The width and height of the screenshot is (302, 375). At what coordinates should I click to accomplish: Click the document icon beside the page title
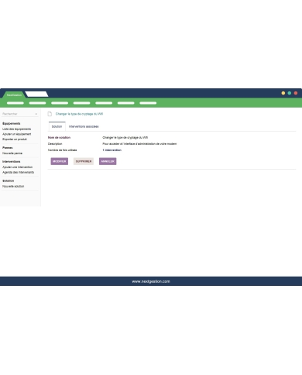point(50,114)
